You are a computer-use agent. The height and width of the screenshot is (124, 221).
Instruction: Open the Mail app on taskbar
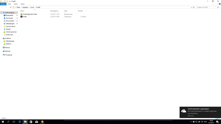[37, 122]
